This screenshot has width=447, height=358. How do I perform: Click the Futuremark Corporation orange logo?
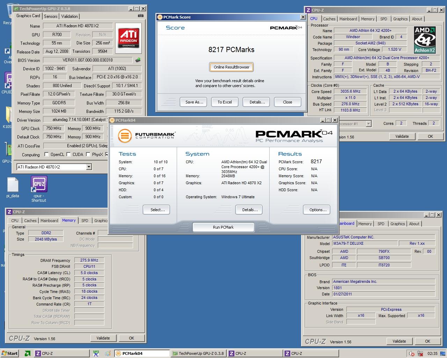coord(124,136)
